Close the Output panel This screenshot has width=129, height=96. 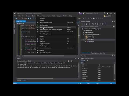(x=78, y=59)
